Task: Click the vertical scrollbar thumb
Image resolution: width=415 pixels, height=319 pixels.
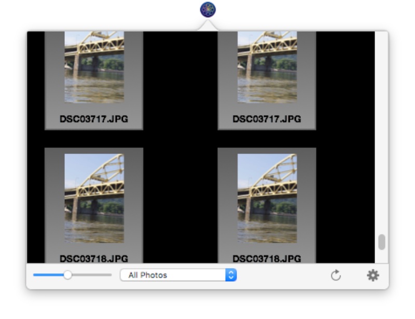Action: pyautogui.click(x=382, y=242)
